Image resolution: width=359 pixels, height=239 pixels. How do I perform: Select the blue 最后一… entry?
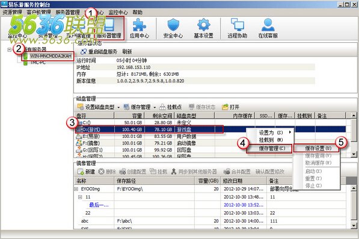(99, 205)
